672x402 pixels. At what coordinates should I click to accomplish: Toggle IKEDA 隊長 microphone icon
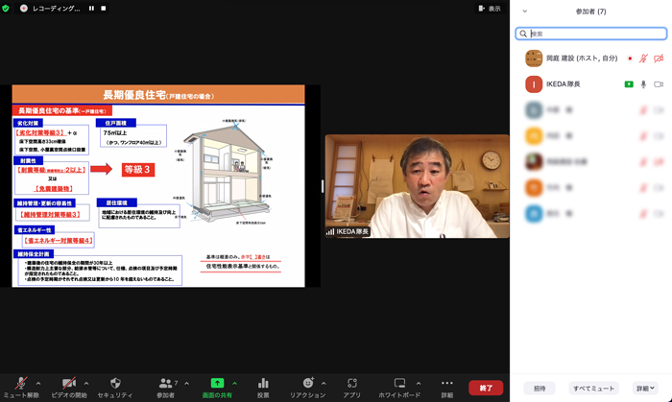point(643,84)
